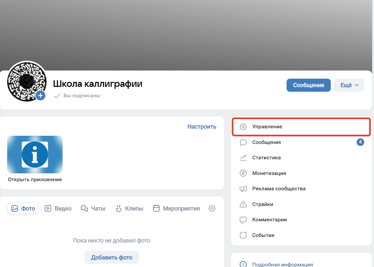
Task: Open the Статистика section
Action: (x=267, y=157)
